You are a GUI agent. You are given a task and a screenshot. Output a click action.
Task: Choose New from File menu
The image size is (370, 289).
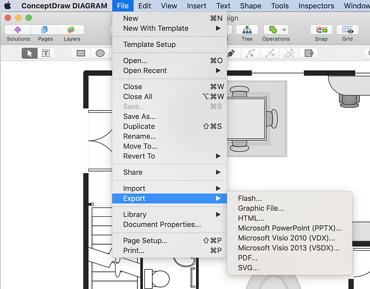169,18
